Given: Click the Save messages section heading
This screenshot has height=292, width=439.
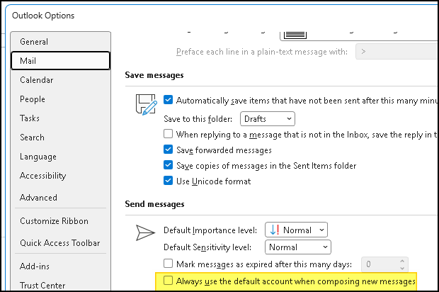Looking at the screenshot, I should [154, 75].
